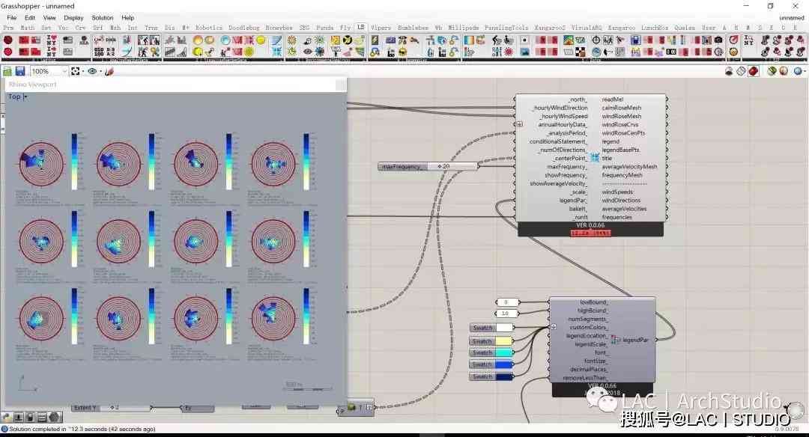The height and width of the screenshot is (437, 809).
Task: Click the red compass circle ribbon icon
Action: [x=733, y=40]
